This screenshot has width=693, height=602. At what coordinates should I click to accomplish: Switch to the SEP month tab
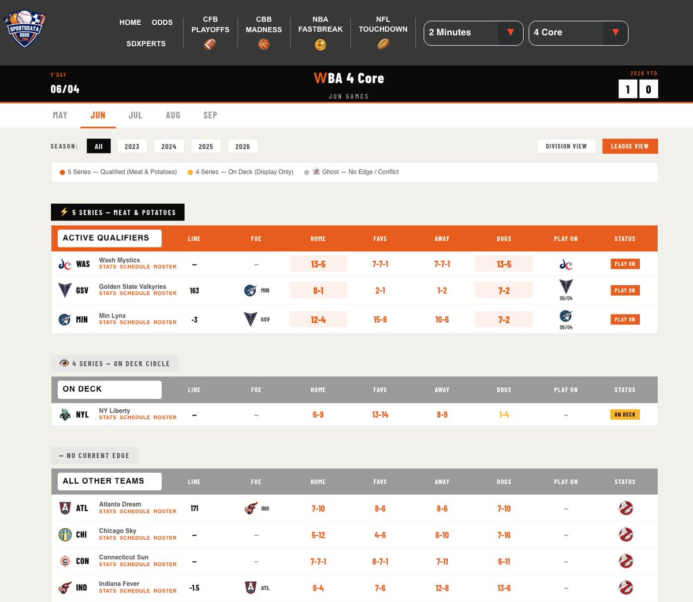(x=210, y=115)
